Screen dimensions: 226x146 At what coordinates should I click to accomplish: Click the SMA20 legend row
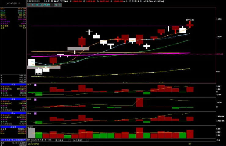(x=13, y=13)
